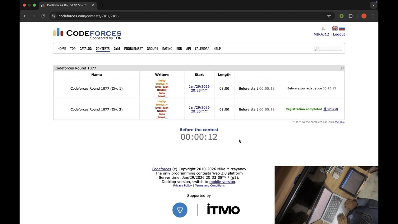Click "the link" for the complete list
The height and width of the screenshot is (224, 398).
339,122
